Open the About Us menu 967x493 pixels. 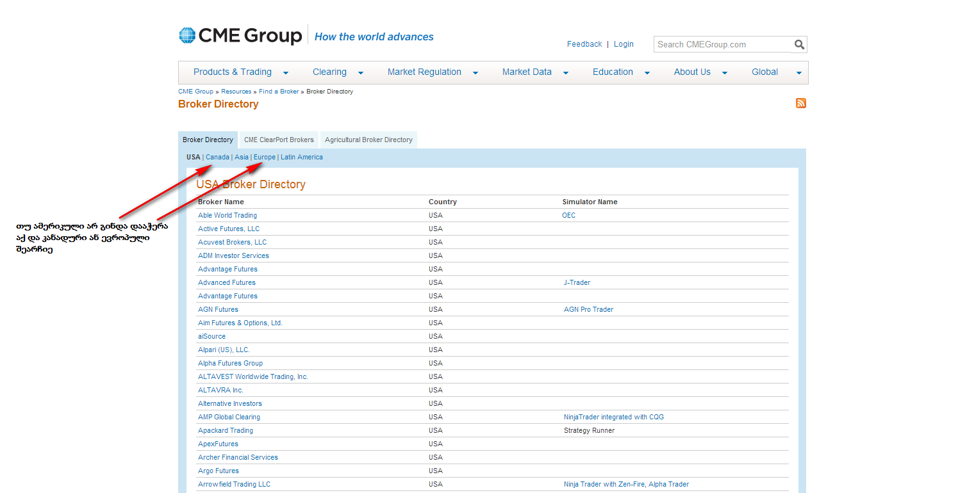point(692,72)
